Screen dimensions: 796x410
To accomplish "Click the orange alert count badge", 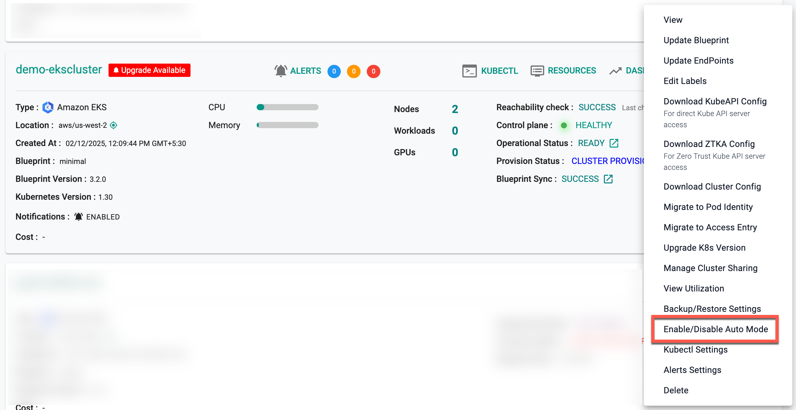I will tap(354, 71).
